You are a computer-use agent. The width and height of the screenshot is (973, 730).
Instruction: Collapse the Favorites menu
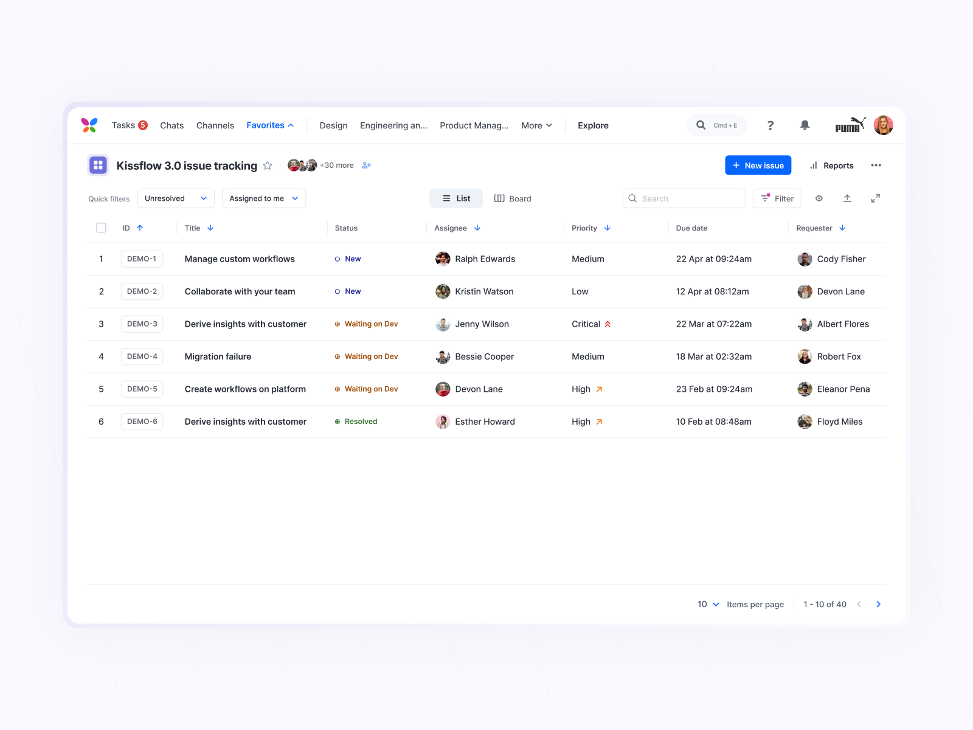click(270, 125)
